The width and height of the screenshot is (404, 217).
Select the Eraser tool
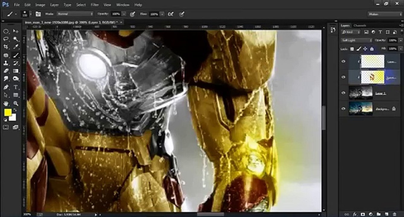6,71
